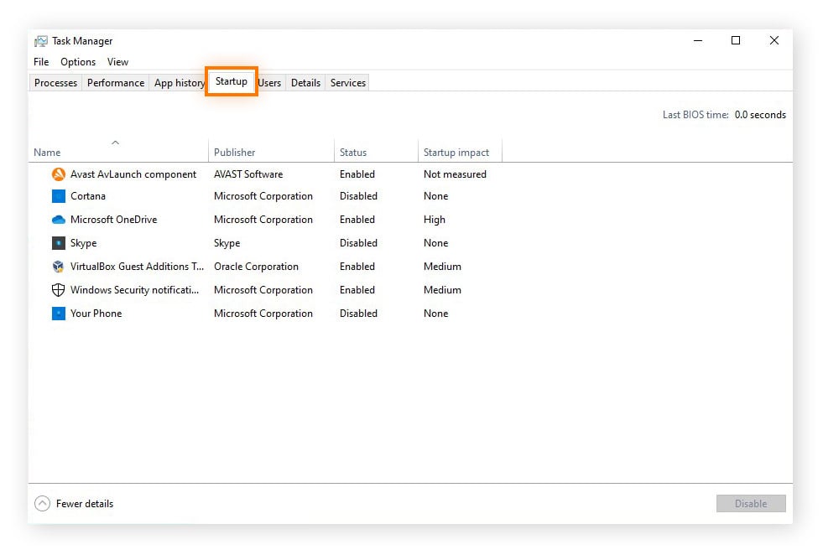Sort by the Name column header
The height and width of the screenshot is (555, 823).
(x=118, y=152)
